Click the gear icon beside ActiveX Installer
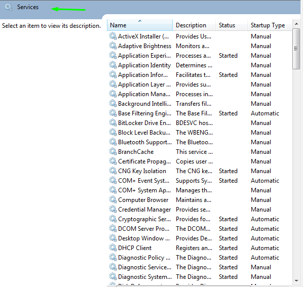 pos(113,36)
